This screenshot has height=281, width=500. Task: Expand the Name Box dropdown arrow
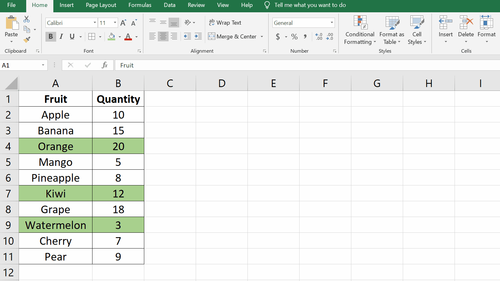[43, 65]
